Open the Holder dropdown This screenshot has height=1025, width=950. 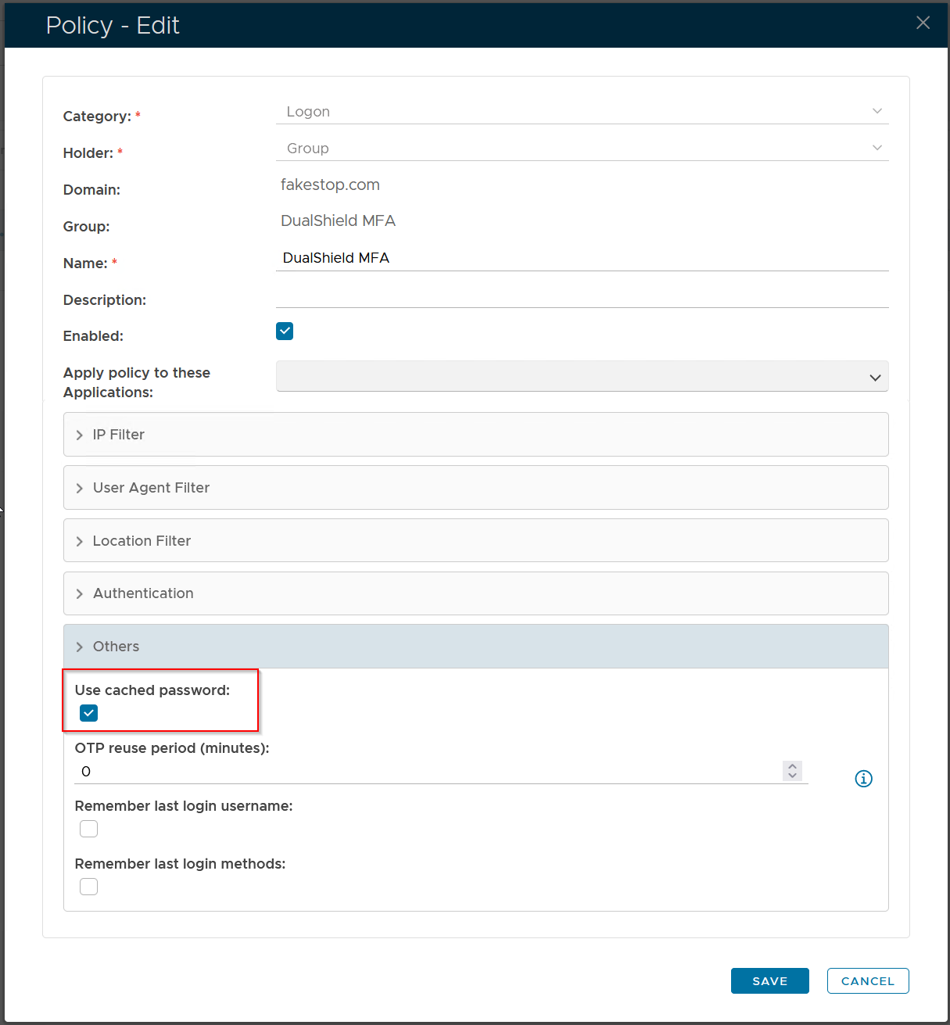(582, 149)
